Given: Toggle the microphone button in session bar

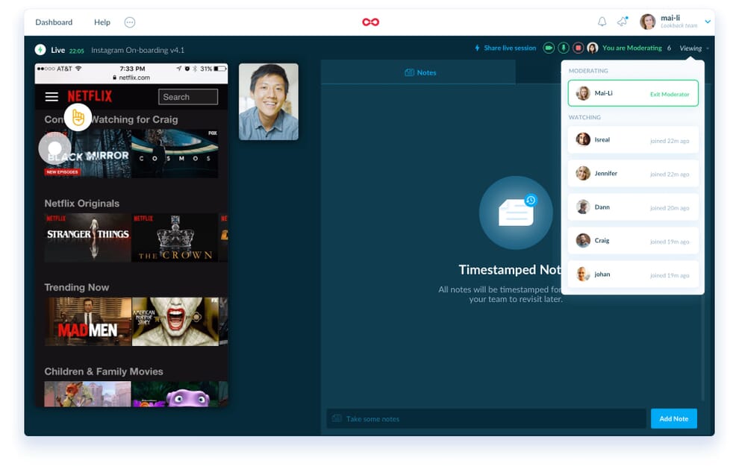Looking at the screenshot, I should [563, 48].
